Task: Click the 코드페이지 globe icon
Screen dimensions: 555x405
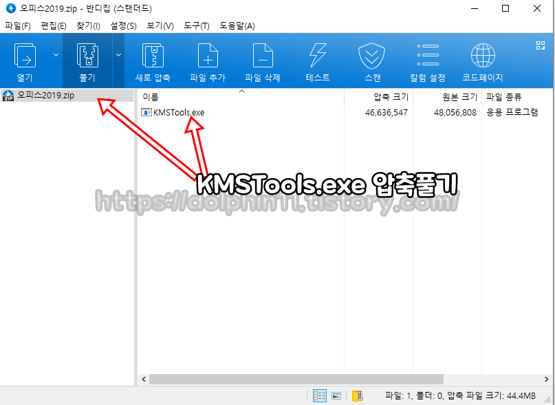Action: (483, 55)
